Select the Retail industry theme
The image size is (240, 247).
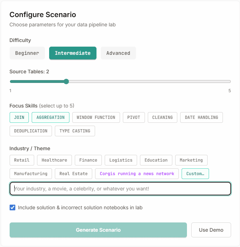tap(22, 160)
